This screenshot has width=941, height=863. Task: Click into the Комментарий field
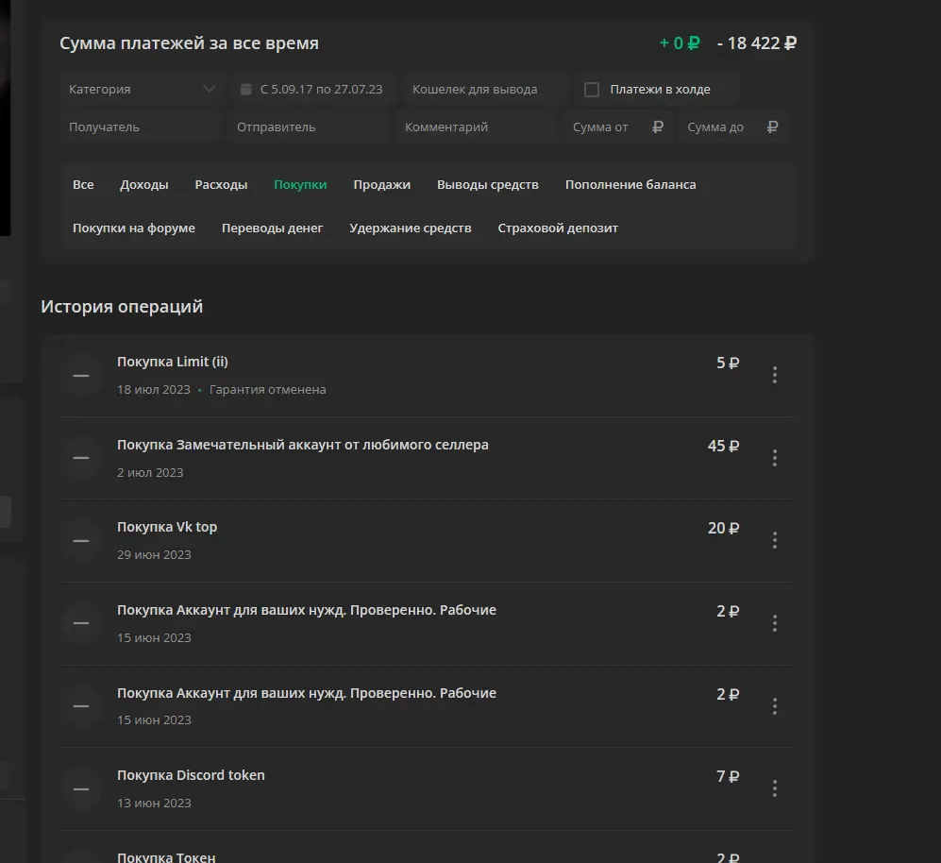[x=477, y=127]
